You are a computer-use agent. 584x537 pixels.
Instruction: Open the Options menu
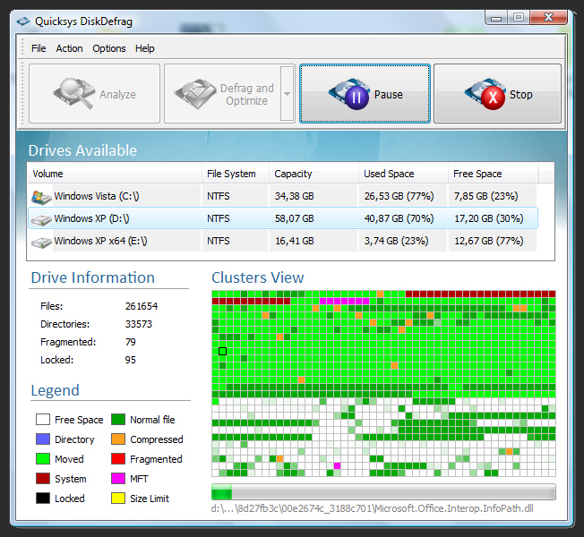tap(109, 48)
